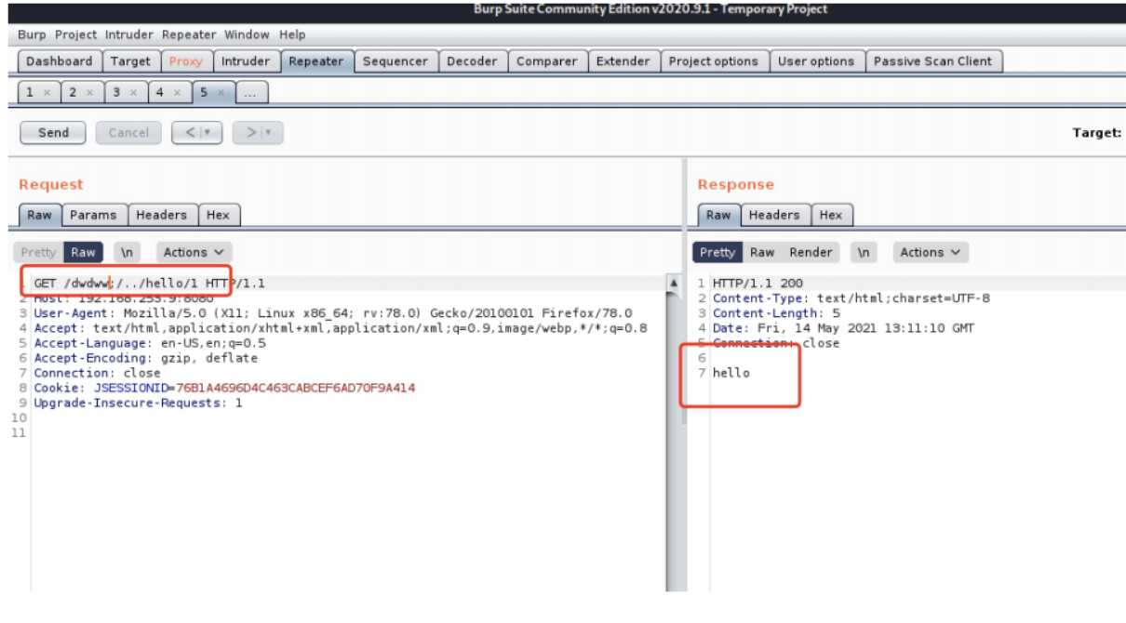Close Repeater tab 2 with its ×
Image resolution: width=1126 pixels, height=623 pixels.
pos(90,93)
